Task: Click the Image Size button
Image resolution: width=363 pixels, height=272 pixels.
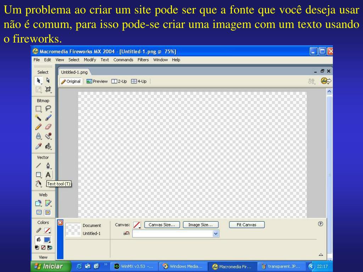Action: click(x=201, y=225)
